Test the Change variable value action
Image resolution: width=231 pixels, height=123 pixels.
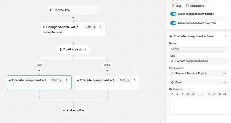point(91,27)
